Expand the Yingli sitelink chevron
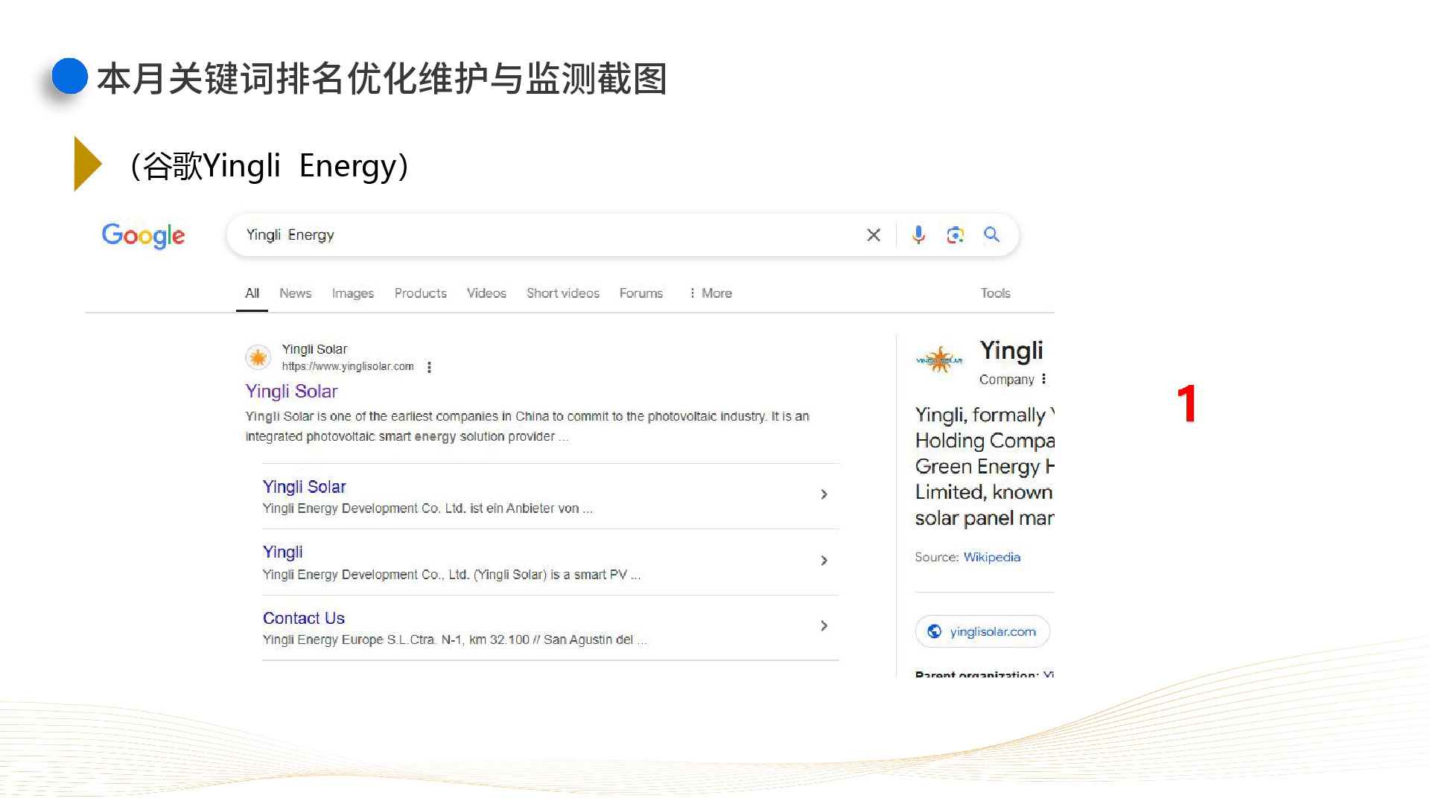The width and height of the screenshot is (1430, 804). [824, 561]
